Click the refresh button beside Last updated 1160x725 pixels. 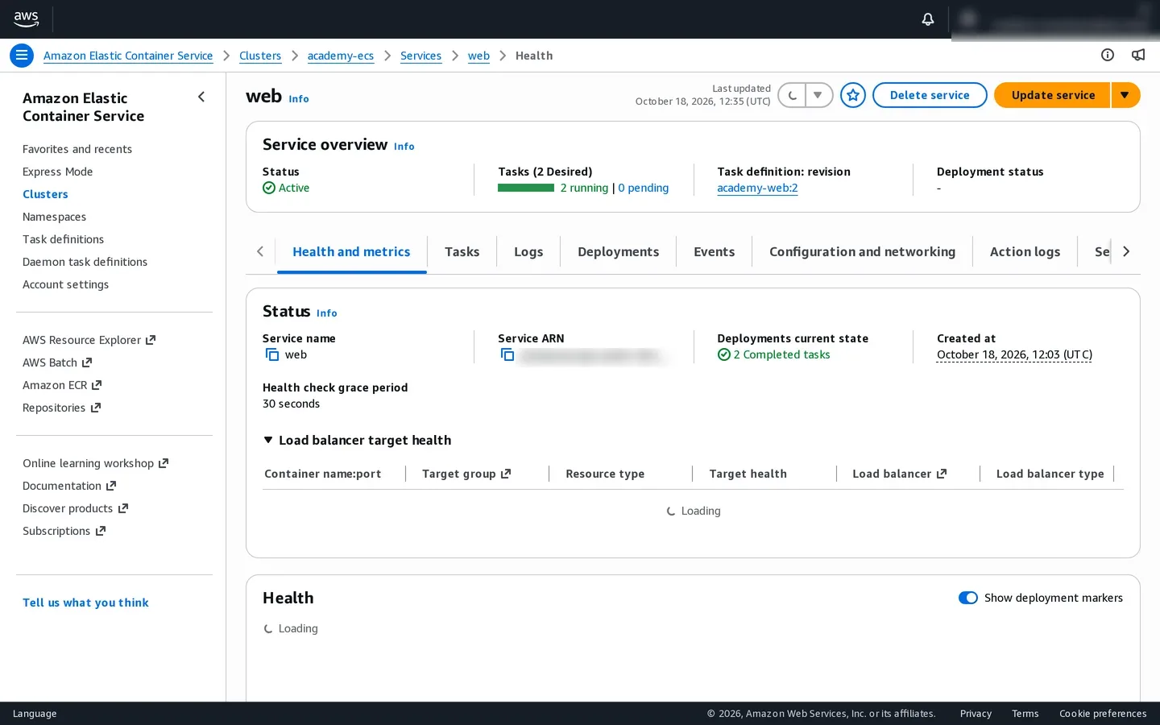pos(792,95)
